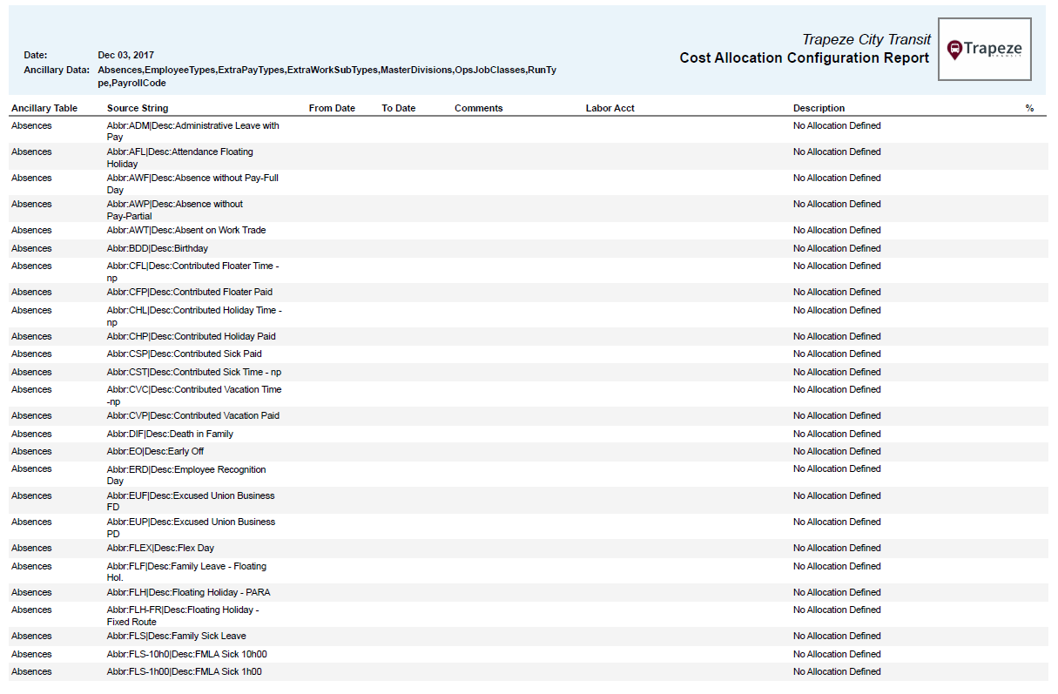
Task: Click the Trapeze City Transit title
Action: [x=866, y=39]
